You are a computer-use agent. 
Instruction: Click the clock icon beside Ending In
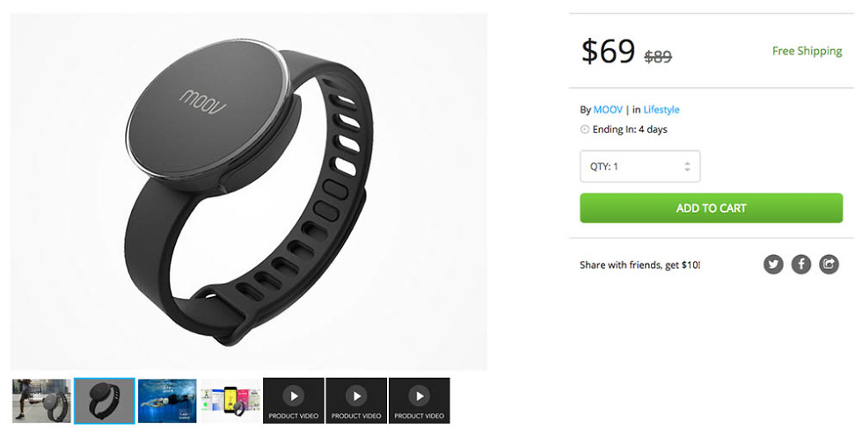[x=584, y=130]
